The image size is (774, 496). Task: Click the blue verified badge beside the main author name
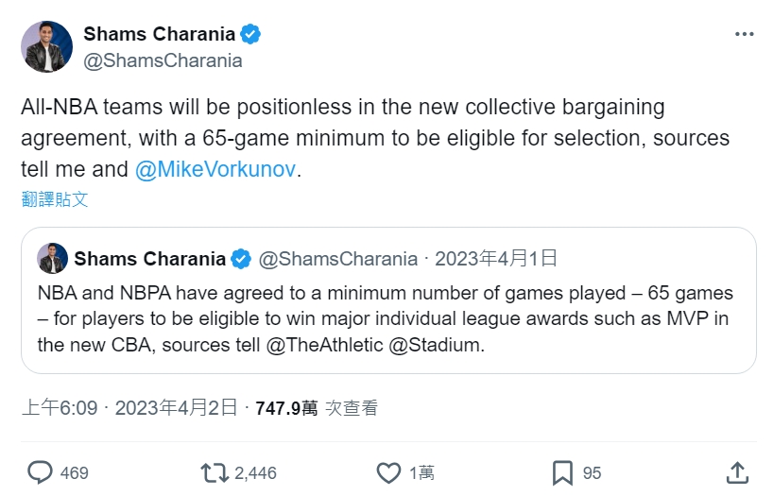coord(250,35)
